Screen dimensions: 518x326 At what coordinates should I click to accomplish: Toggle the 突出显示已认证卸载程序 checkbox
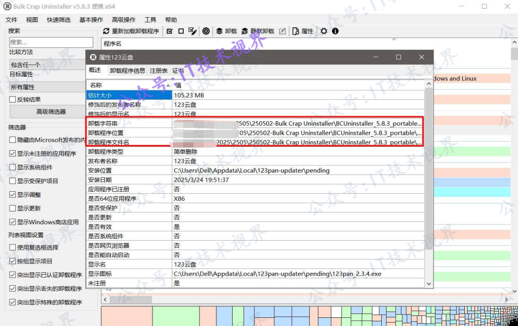(x=12, y=275)
